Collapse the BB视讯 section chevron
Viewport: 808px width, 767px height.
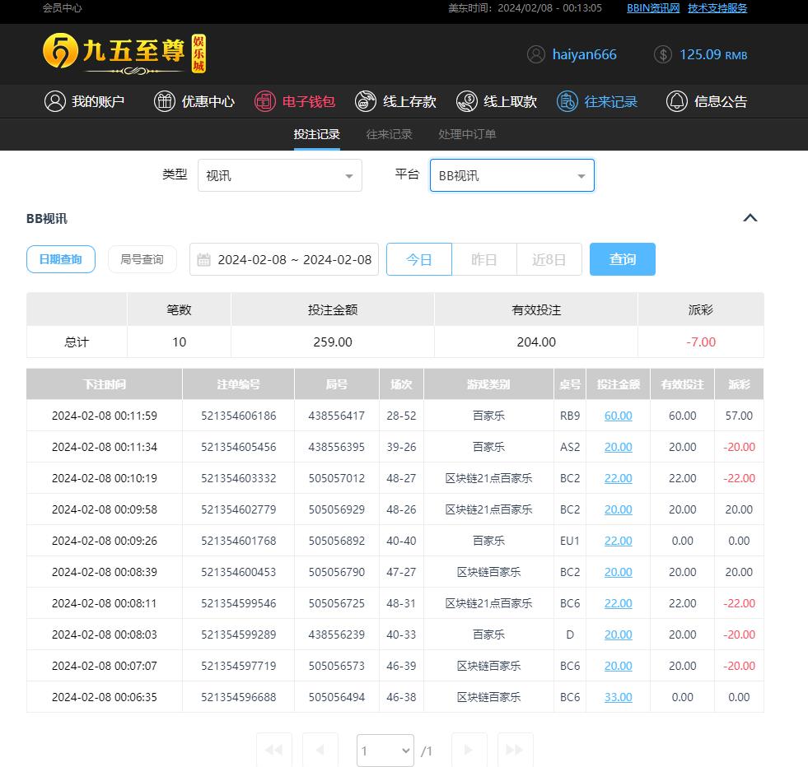pyautogui.click(x=750, y=218)
